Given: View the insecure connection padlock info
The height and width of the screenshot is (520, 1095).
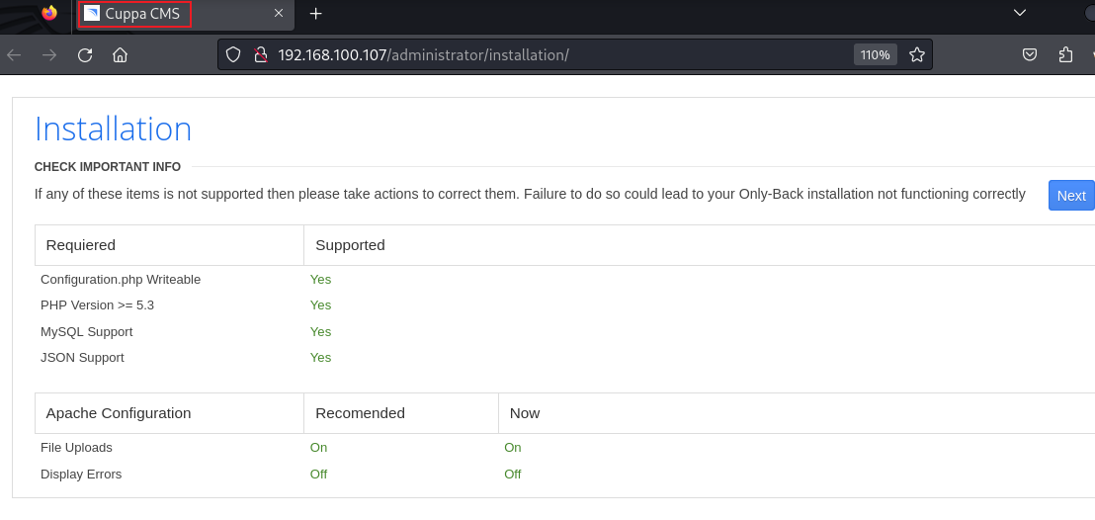Looking at the screenshot, I should [x=260, y=55].
